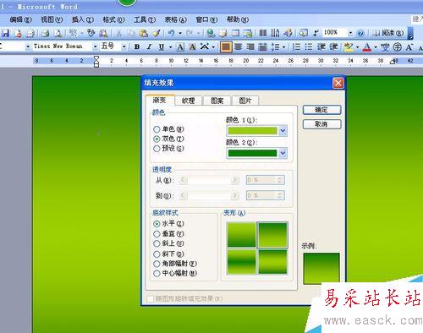Switch to the 图案 pattern tab

coord(217,101)
